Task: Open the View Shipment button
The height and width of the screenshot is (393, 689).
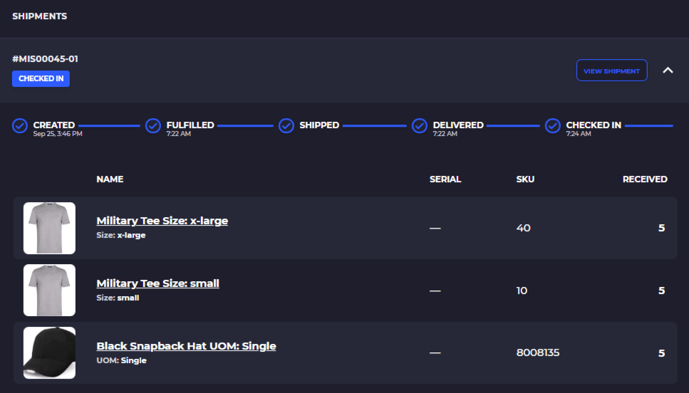Action: [x=611, y=70]
